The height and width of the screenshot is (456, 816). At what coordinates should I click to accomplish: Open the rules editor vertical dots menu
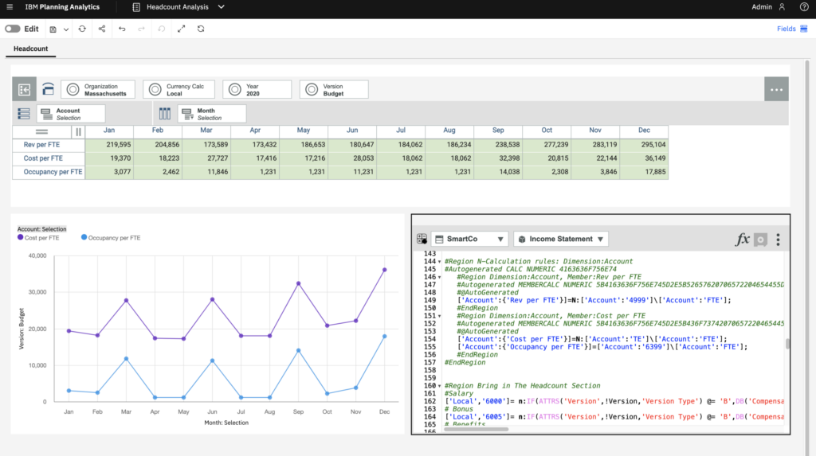point(778,239)
